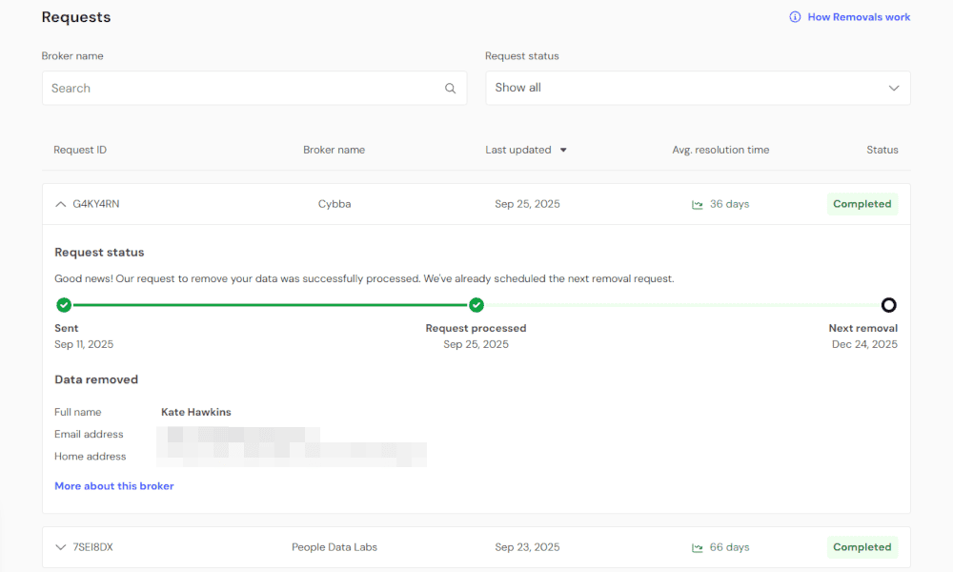The width and height of the screenshot is (953, 572).
Task: Click the info icon beside How Removals work
Action: pos(795,17)
